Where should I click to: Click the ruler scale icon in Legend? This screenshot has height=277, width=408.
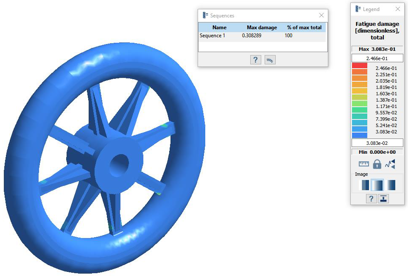tap(364, 164)
